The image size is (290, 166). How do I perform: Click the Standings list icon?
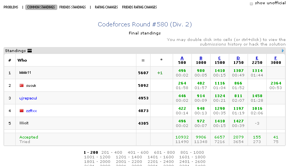(x=29, y=51)
